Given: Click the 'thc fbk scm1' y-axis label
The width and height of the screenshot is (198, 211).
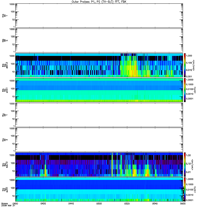Looking at the screenshot, I should pos(5,189).
